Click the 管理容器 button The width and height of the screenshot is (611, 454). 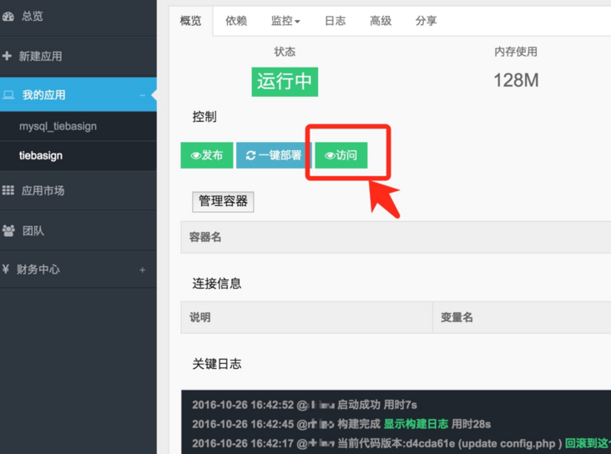(x=223, y=201)
